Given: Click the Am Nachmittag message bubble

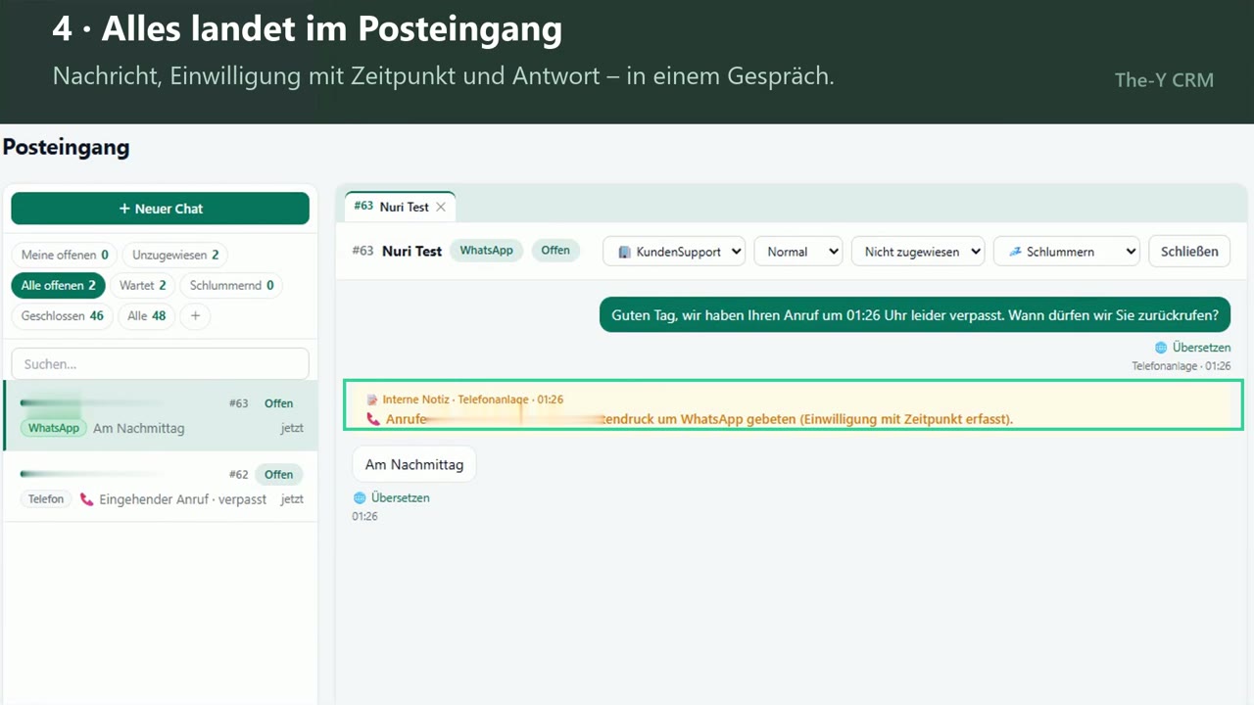Looking at the screenshot, I should click(x=413, y=464).
